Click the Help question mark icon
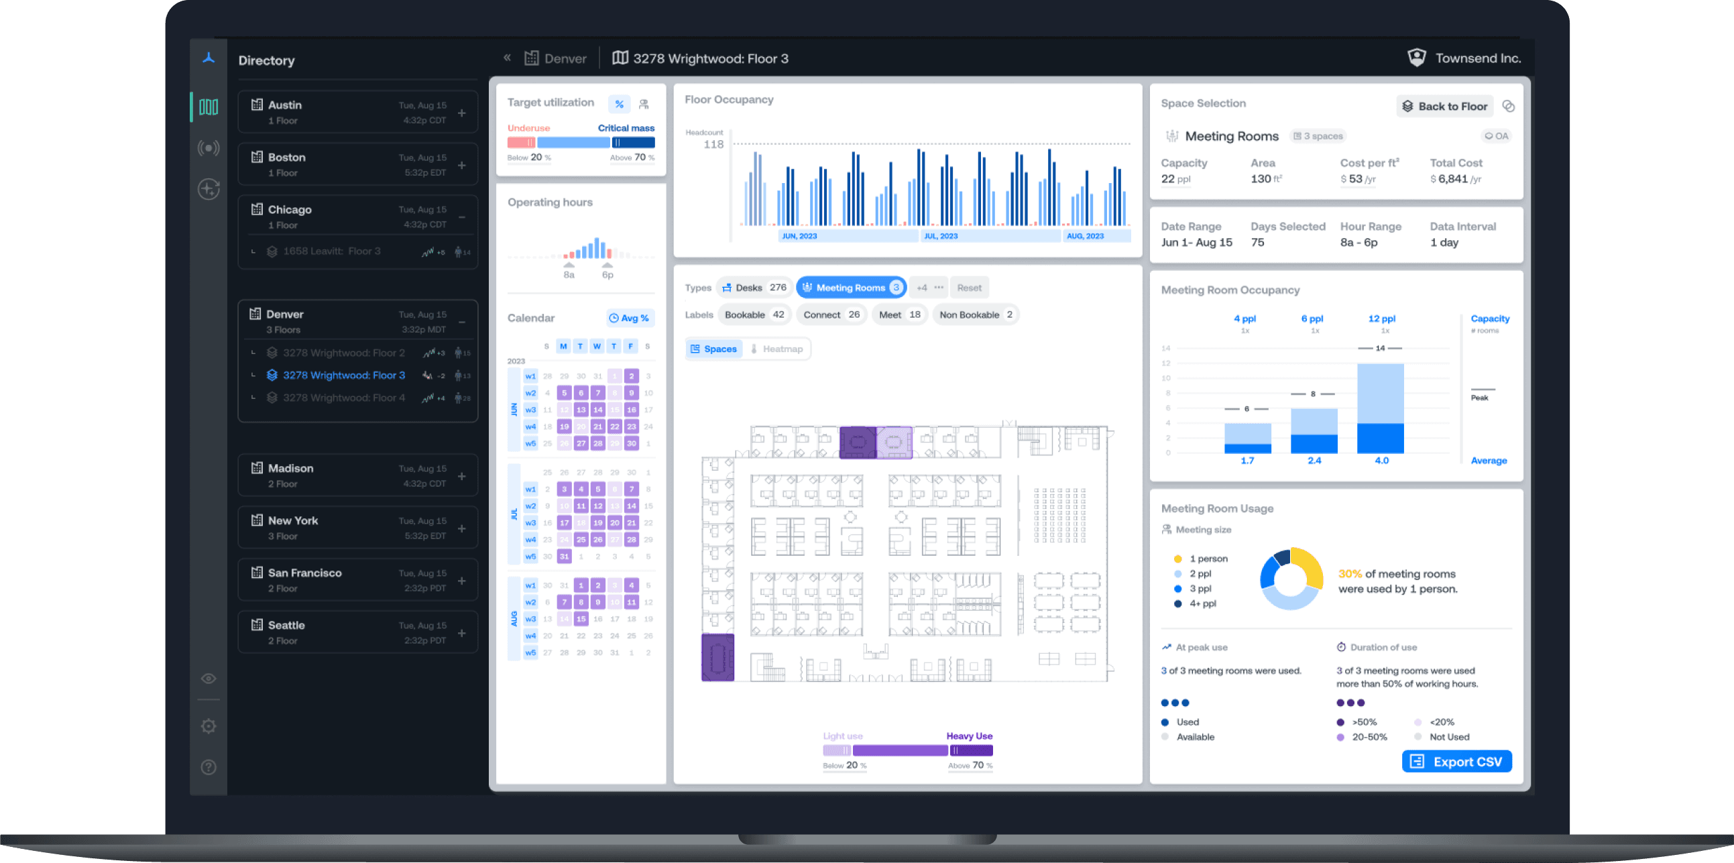The height and width of the screenshot is (863, 1734). 209,766
